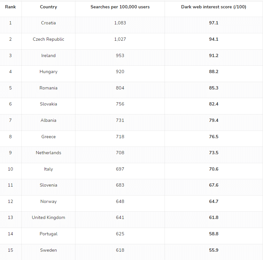Viewport: 263px width, 260px height.
Task: Select the Searches per 100,000 users header
Action: point(120,7)
